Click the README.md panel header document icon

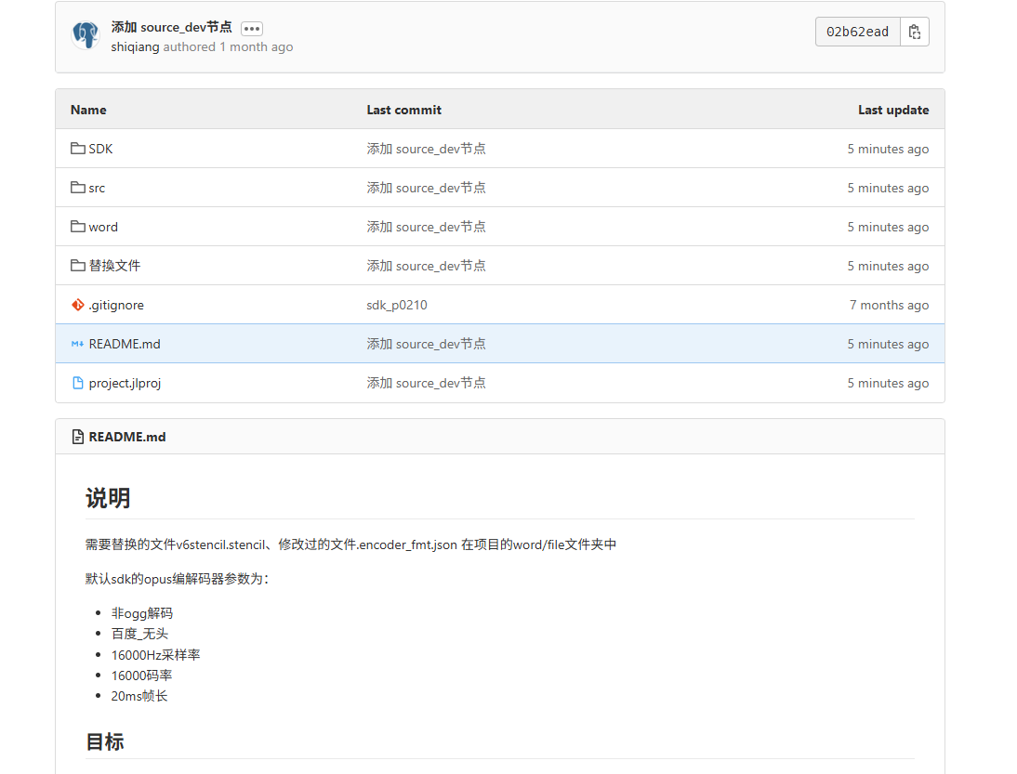tap(78, 437)
